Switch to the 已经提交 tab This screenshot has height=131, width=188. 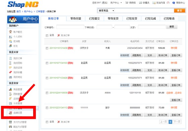[95, 18]
